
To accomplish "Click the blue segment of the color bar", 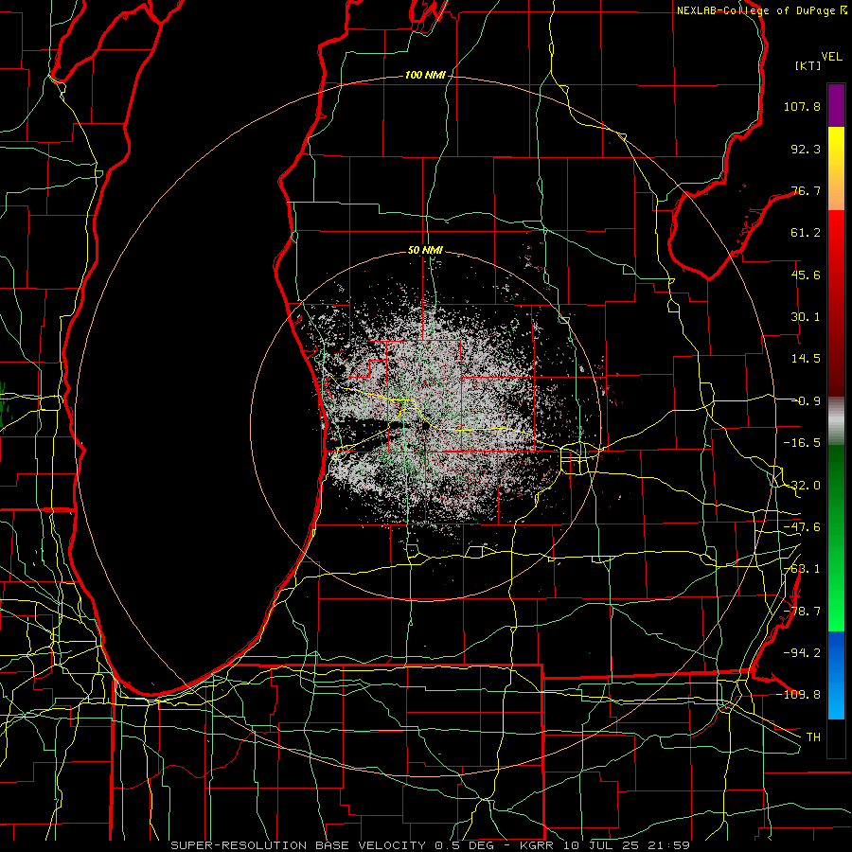I will (x=836, y=675).
